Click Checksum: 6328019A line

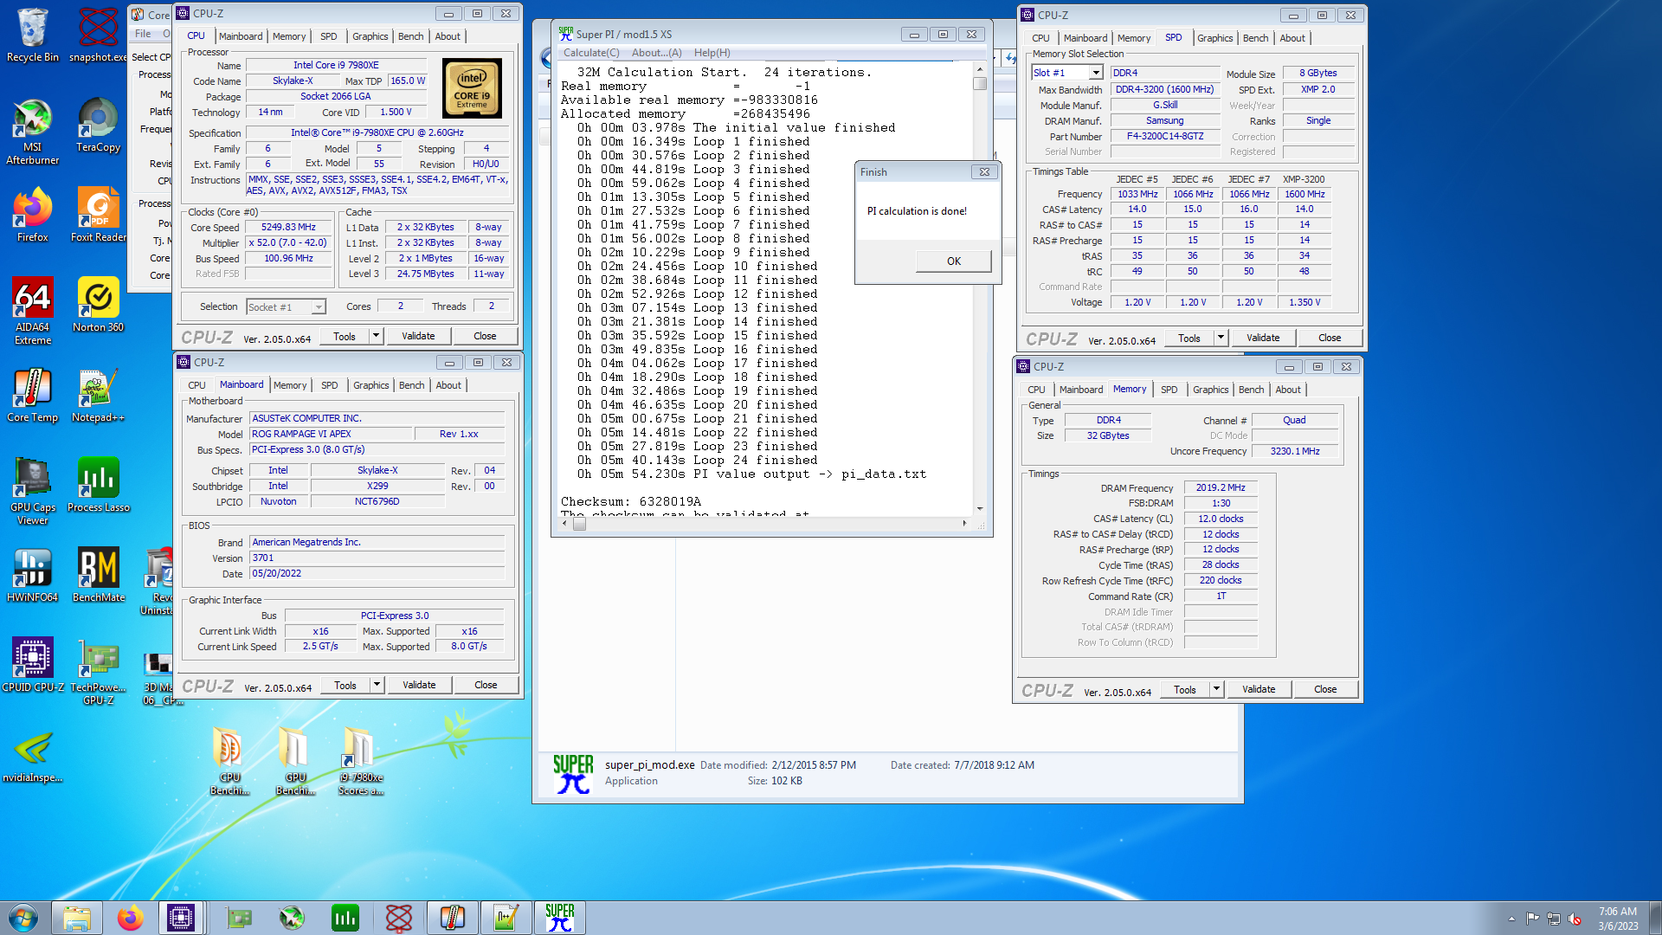tap(630, 502)
